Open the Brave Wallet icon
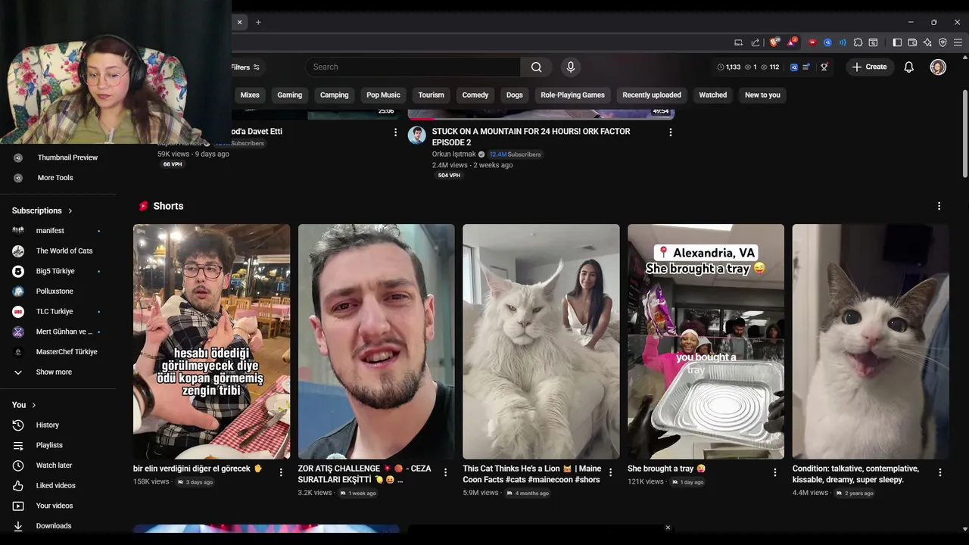The width and height of the screenshot is (969, 545). pyautogui.click(x=912, y=42)
